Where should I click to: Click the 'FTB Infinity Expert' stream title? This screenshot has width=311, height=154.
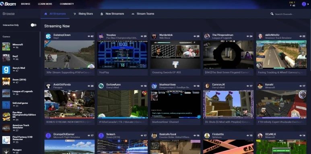coord(281,122)
